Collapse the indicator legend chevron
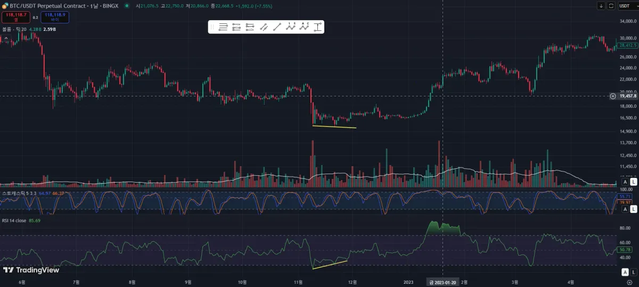639x287 pixels. click(x=6, y=38)
